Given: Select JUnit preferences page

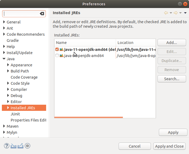Looking at the screenshot, I should (x=15, y=114).
